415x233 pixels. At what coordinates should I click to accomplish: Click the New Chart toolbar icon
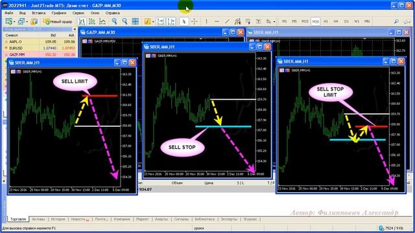click(8, 21)
